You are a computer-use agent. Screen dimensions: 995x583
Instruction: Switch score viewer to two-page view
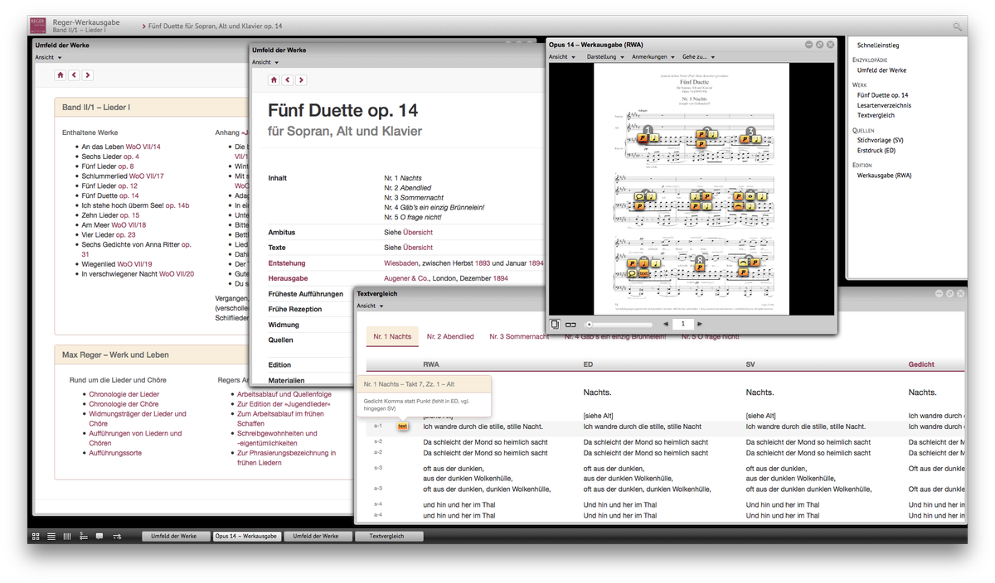point(570,324)
